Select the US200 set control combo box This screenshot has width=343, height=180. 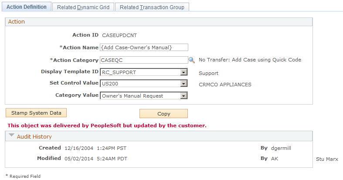[x=144, y=84]
